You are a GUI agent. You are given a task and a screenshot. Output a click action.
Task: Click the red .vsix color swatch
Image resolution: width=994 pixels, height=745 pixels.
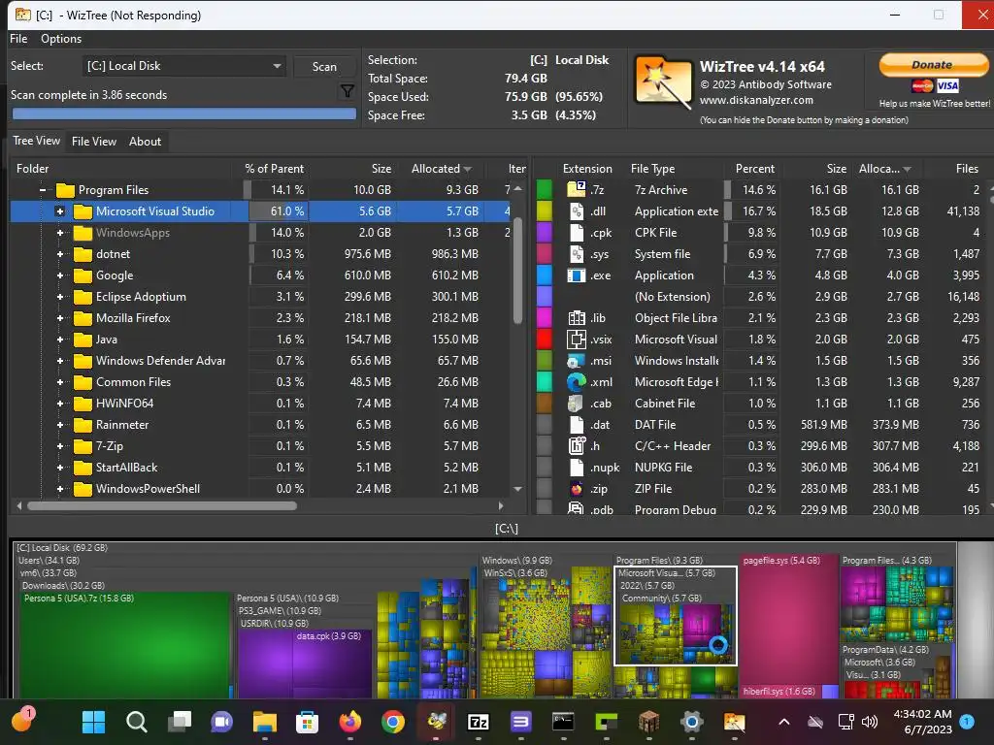(x=544, y=340)
